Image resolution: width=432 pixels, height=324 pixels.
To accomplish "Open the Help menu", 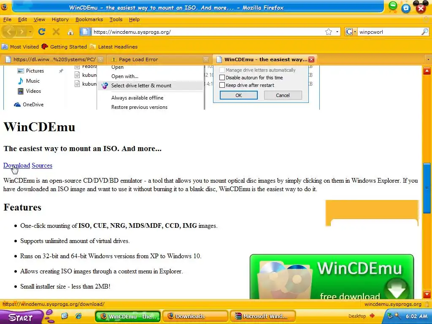I will tap(134, 19).
